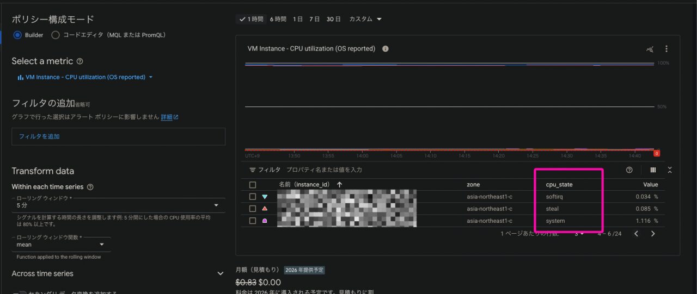Viewport: 697px width, 294px height.
Task: Collapse the legend table with double-chevron icon
Action: [670, 170]
